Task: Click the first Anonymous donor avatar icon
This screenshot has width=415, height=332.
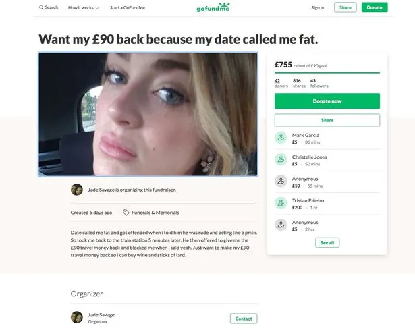Action: click(x=281, y=182)
